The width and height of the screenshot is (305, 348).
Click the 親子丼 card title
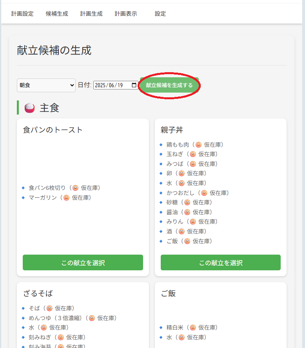coord(172,130)
